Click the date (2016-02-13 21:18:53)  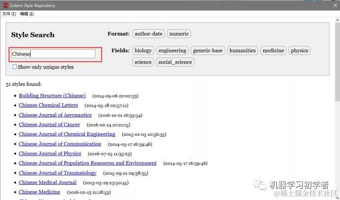pos(89,192)
